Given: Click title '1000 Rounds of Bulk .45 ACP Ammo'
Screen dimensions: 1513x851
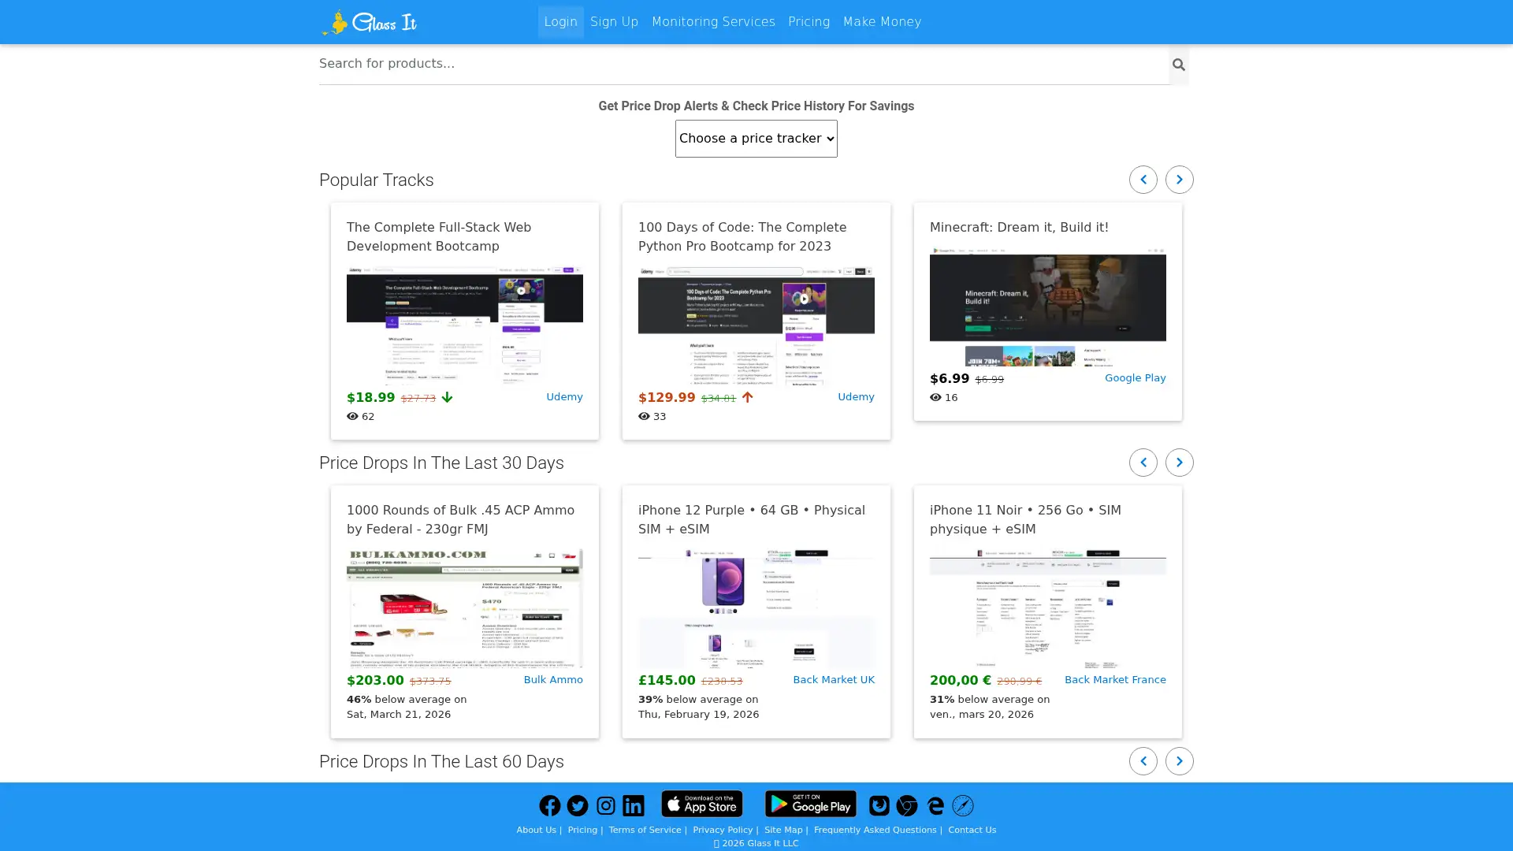Looking at the screenshot, I should 460,519.
